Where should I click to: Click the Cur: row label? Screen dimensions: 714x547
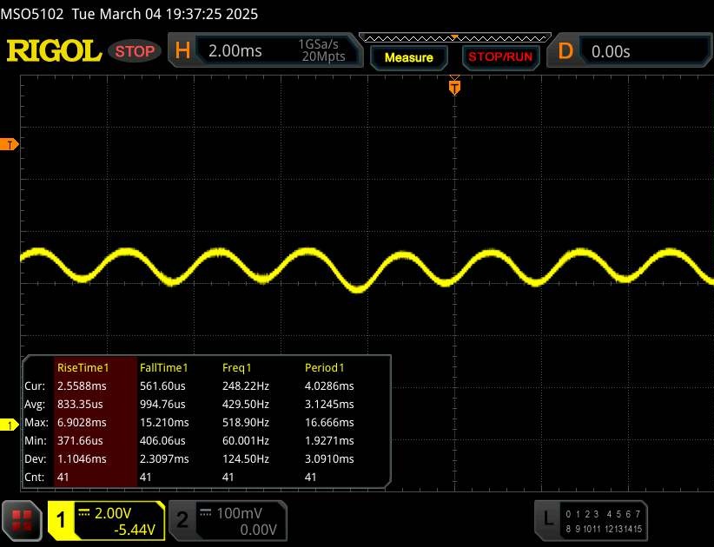(35, 386)
